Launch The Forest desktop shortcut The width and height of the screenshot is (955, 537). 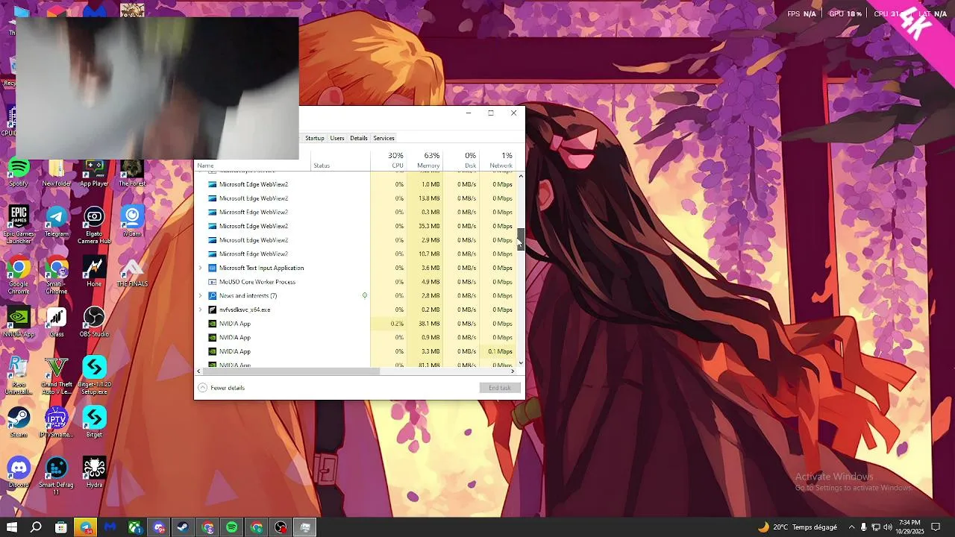tap(132, 173)
